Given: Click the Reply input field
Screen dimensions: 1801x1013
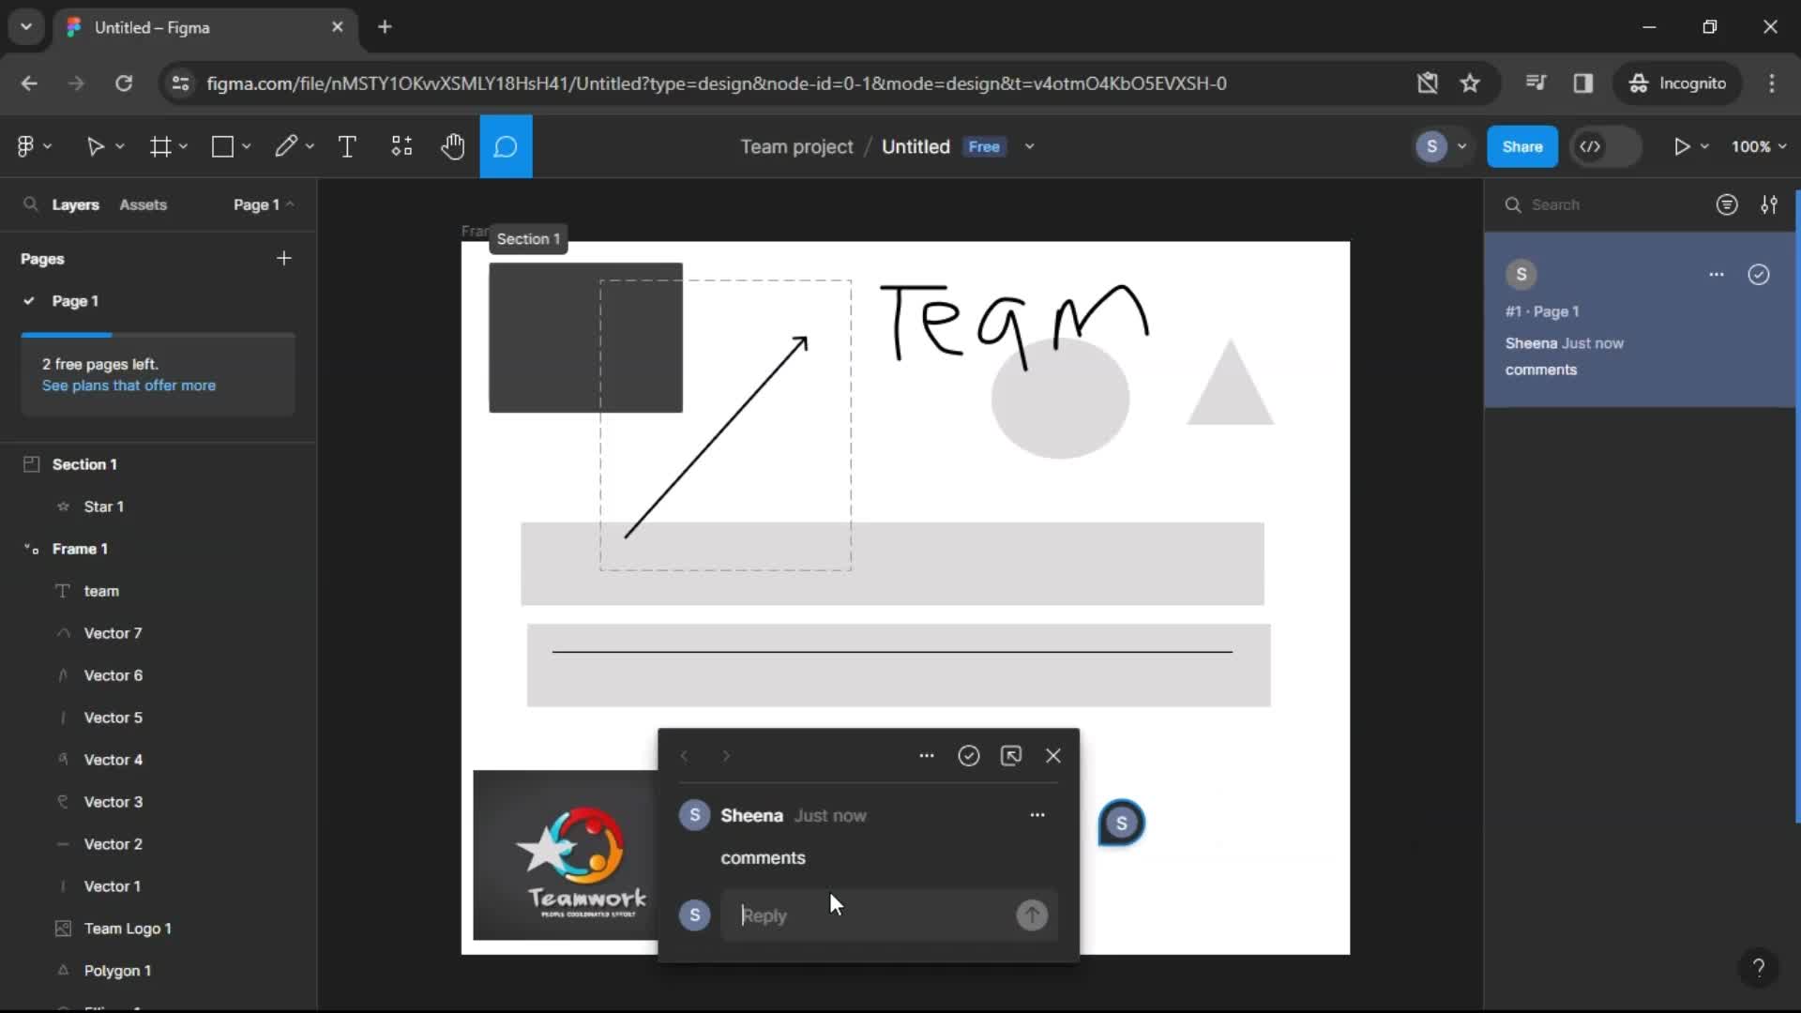Looking at the screenshot, I should click(x=870, y=915).
